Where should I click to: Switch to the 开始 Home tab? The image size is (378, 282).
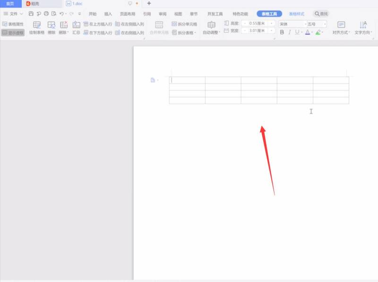click(93, 14)
